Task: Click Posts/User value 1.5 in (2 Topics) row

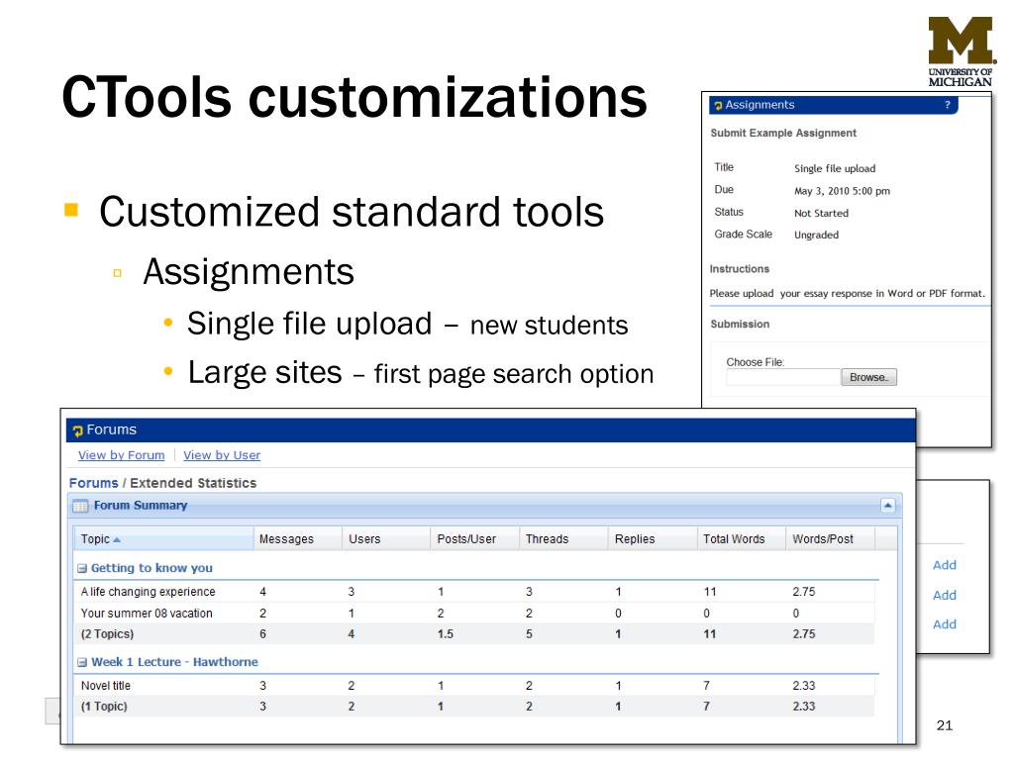Action: click(x=446, y=634)
